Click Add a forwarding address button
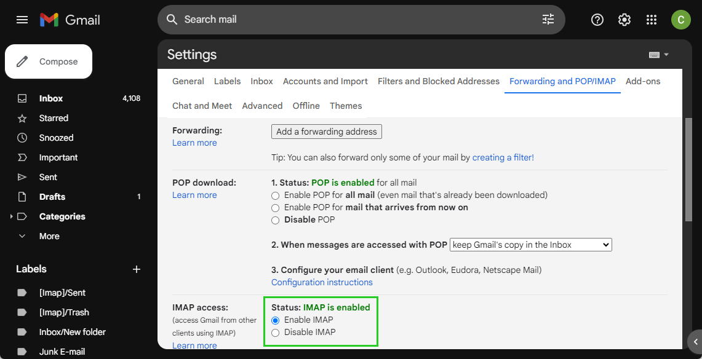This screenshot has height=359, width=702. (326, 132)
